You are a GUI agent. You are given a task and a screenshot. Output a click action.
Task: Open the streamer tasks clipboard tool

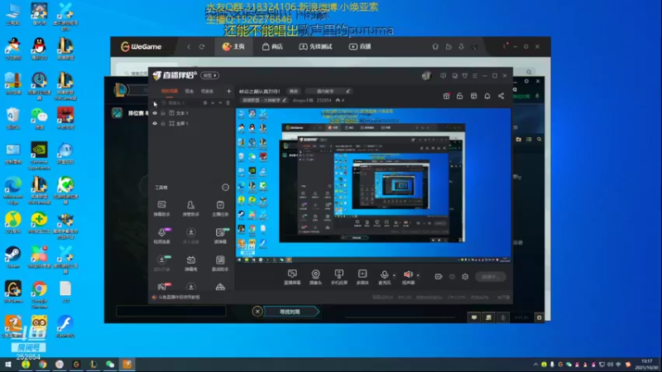coord(220,208)
